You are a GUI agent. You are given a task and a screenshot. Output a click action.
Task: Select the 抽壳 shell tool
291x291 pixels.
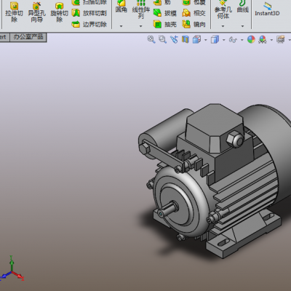165,24
